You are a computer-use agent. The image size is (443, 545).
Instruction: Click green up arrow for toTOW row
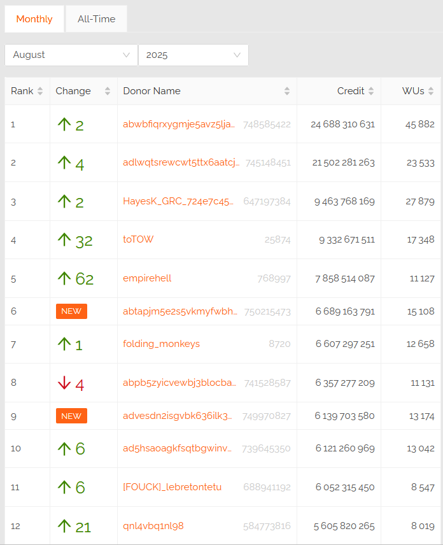pyautogui.click(x=64, y=240)
